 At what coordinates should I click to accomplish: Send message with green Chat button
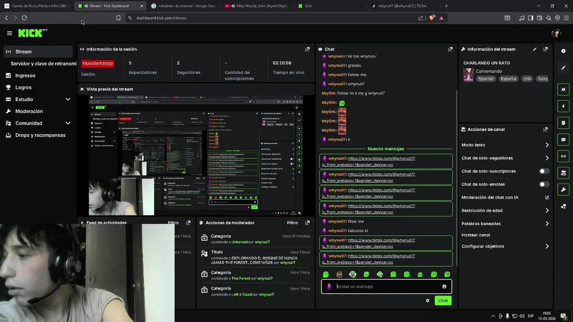tap(443, 301)
